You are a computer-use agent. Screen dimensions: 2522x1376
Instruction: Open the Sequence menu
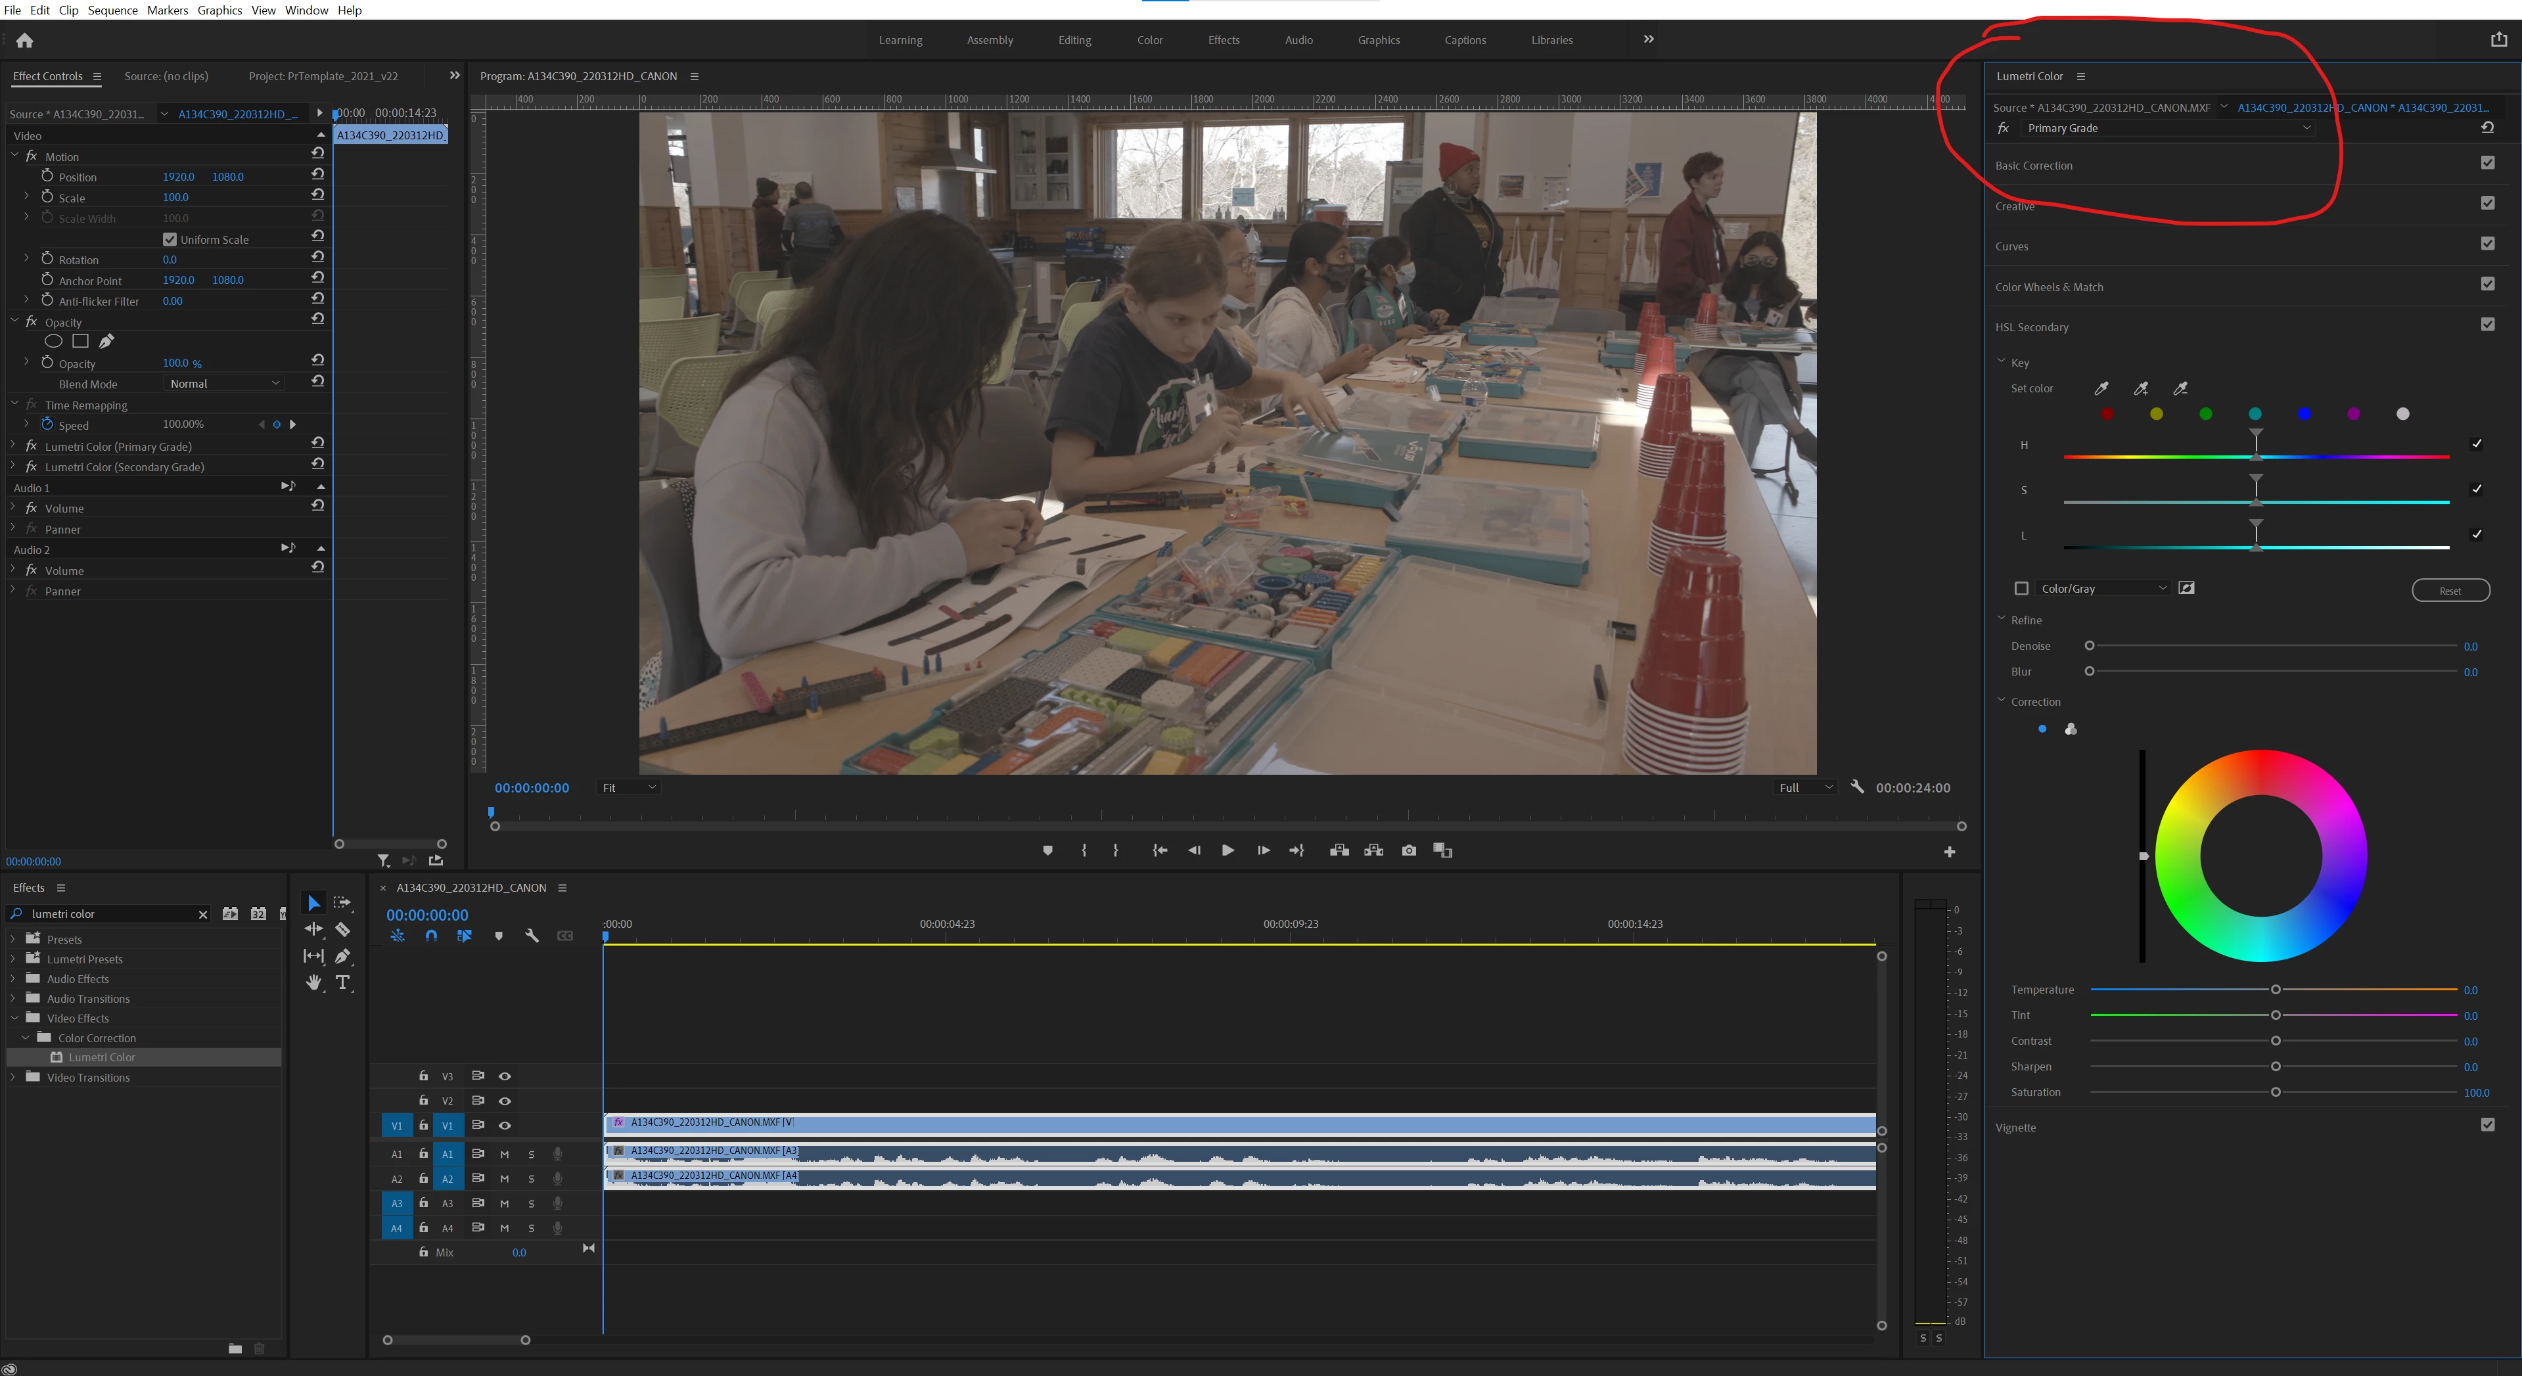112,10
